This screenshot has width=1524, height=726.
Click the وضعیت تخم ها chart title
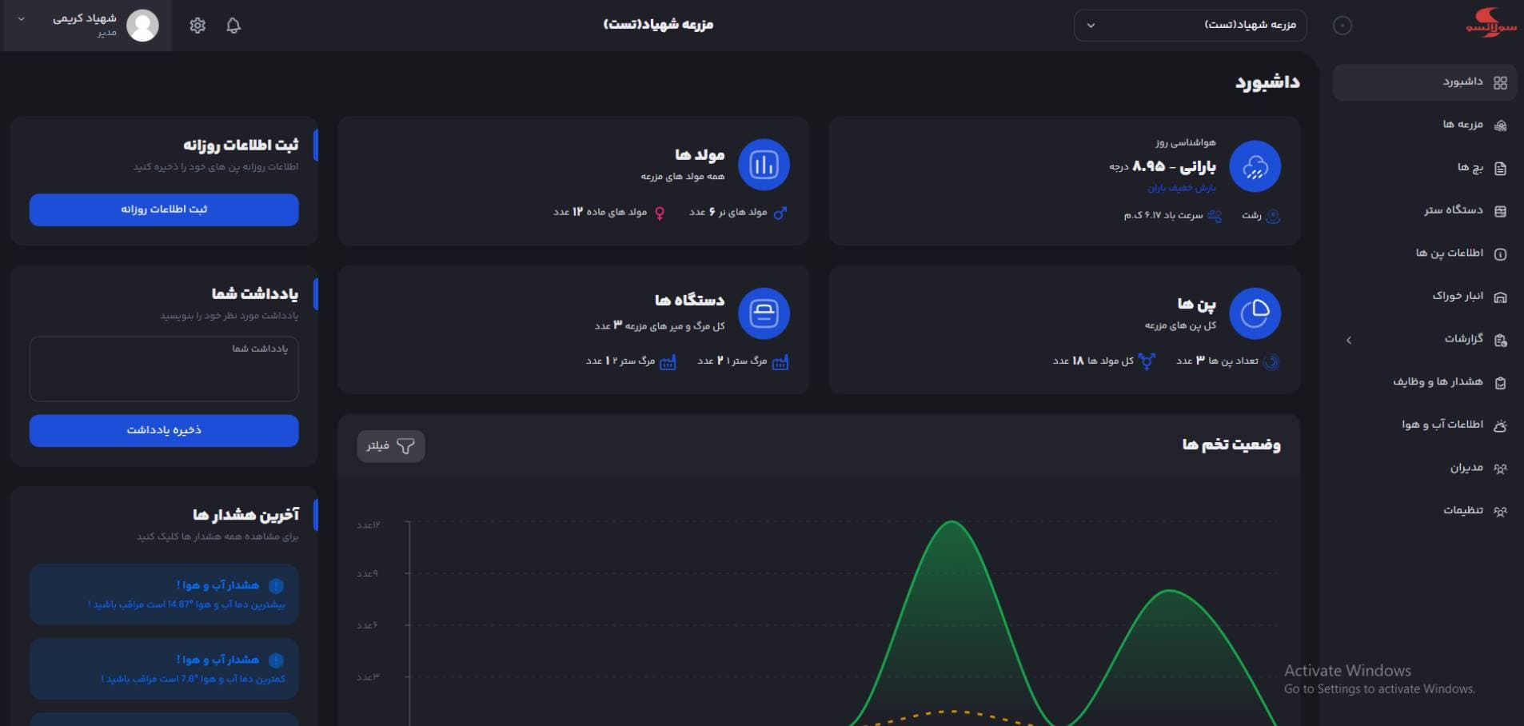tap(1231, 445)
